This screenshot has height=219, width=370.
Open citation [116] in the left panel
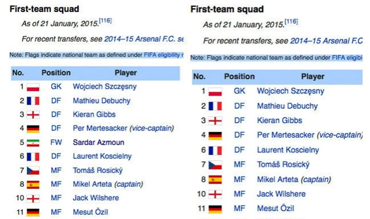(x=105, y=21)
